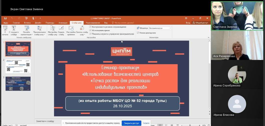Click the zoom slider in status bar
The width and height of the screenshot is (265, 126).
coord(190,125)
